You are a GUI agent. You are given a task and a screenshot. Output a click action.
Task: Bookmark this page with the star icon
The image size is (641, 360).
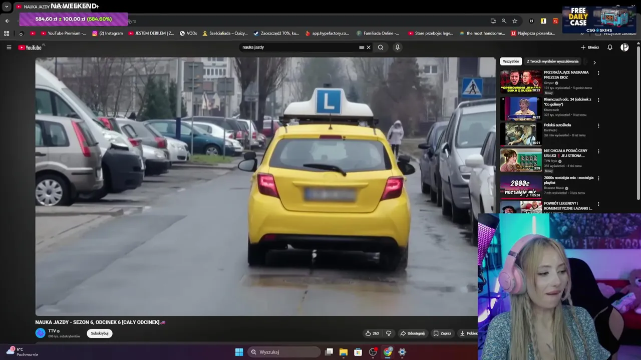pyautogui.click(x=515, y=21)
